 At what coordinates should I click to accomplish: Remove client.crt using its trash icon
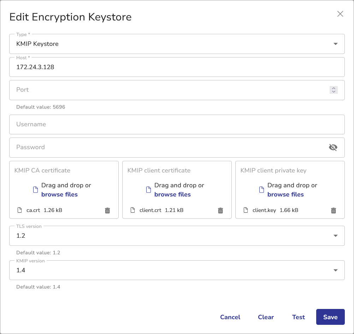tap(220, 211)
